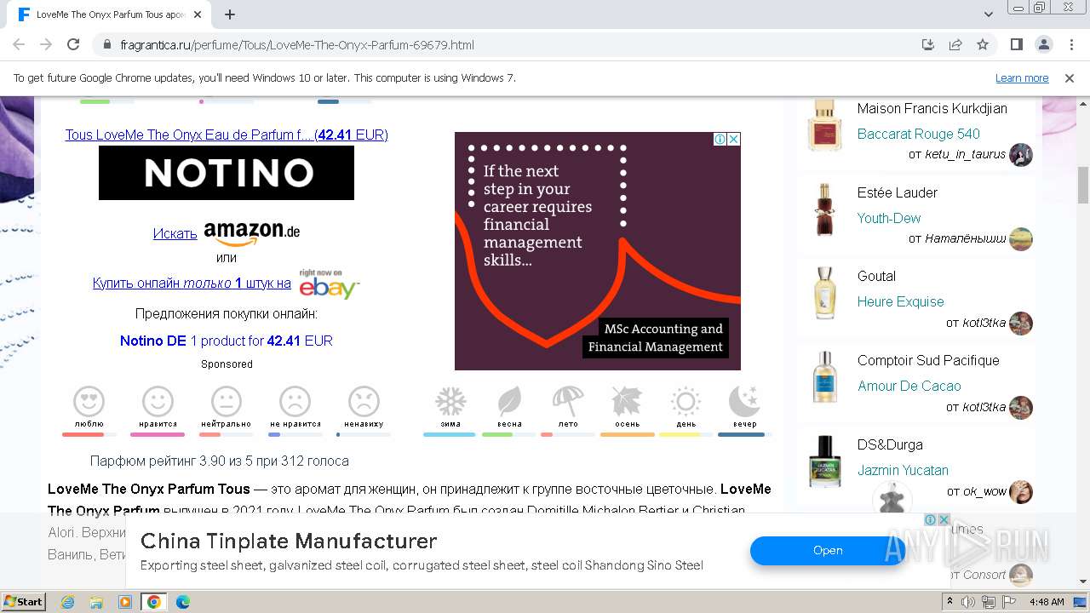This screenshot has width=1090, height=613.
Task: Click the AdChoices info icon on career ad
Action: point(720,139)
